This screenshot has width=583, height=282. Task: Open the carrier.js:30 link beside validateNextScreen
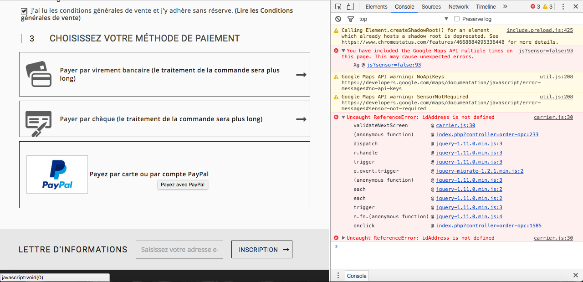[455, 125]
